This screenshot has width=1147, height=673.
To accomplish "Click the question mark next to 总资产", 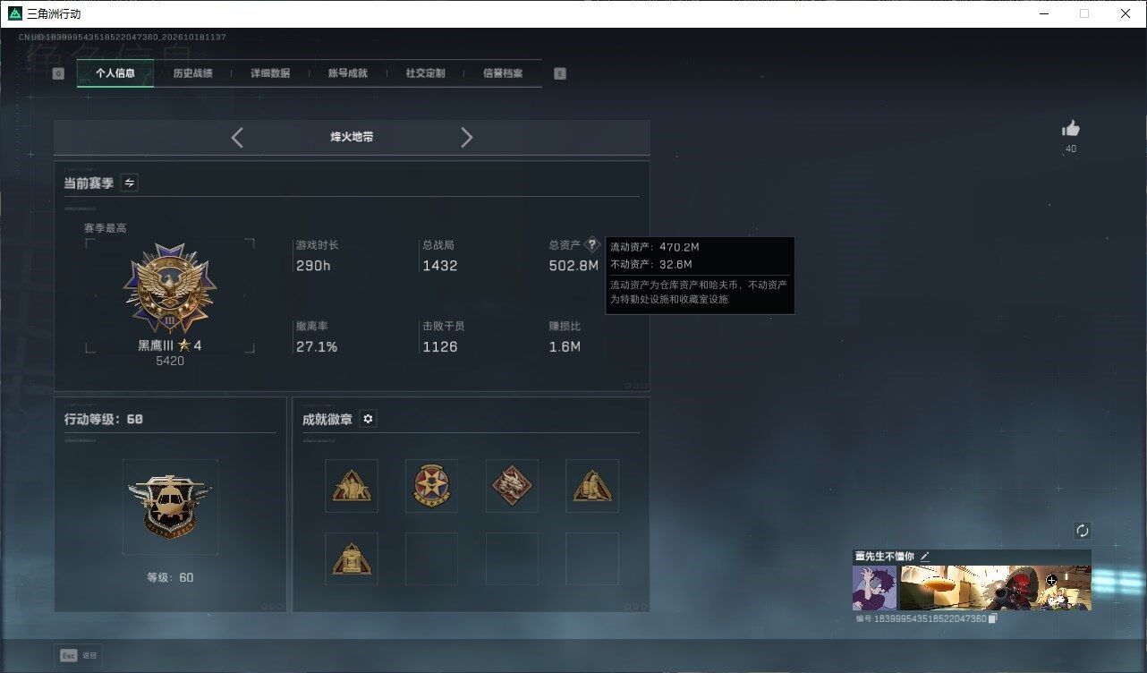I will (591, 245).
